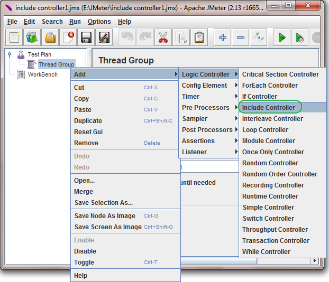Click the Paste clipboard icon

pos(199,37)
